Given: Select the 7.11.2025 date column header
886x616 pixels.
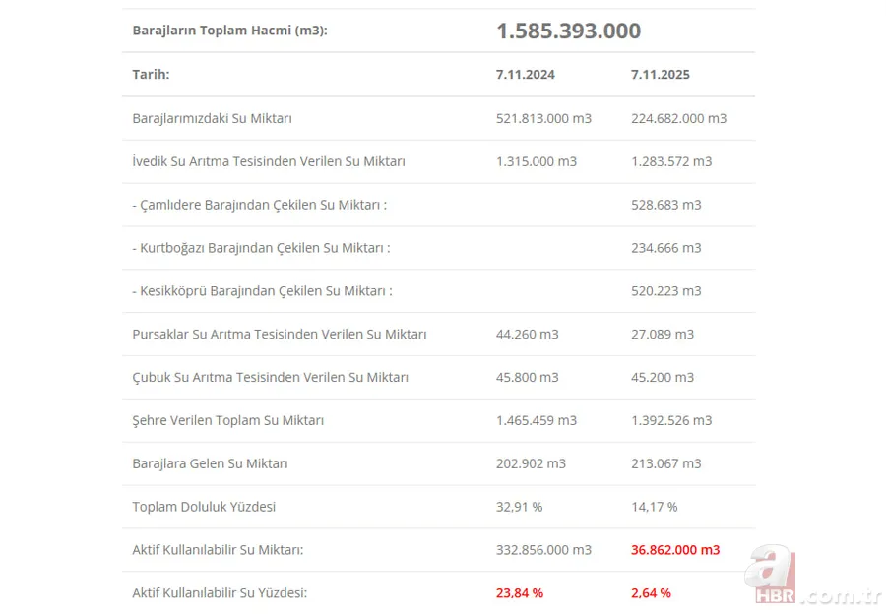Looking at the screenshot, I should click(660, 75).
